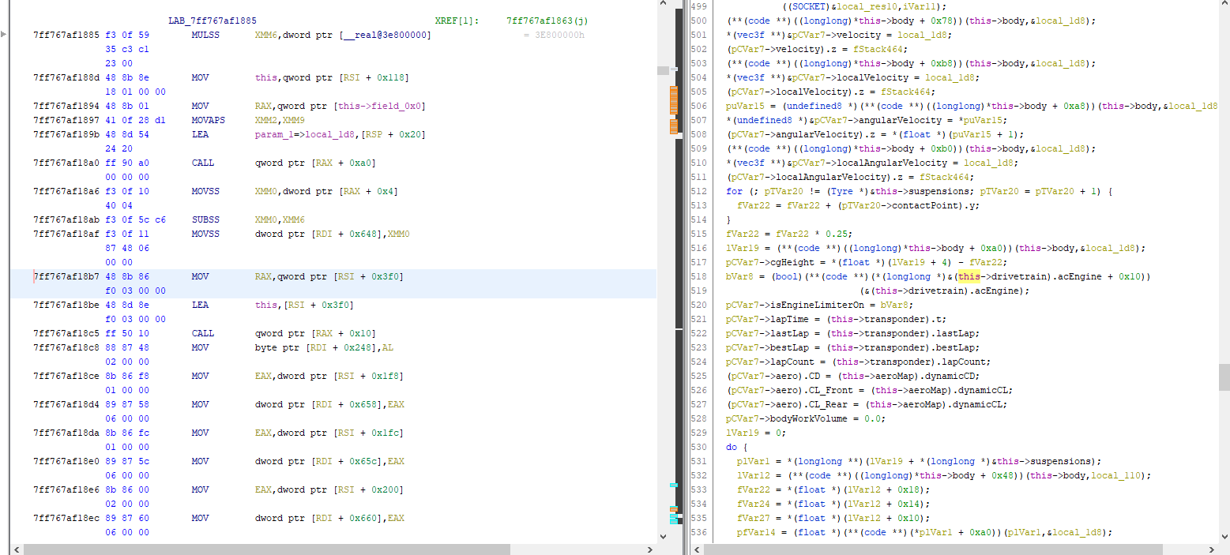Click the upper orange overview marker block
Image resolution: width=1230 pixels, height=555 pixels.
674,100
